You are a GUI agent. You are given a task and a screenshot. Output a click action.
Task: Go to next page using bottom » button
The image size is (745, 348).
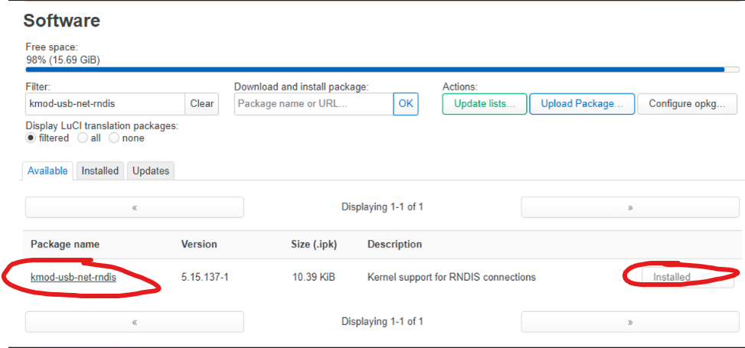click(x=630, y=322)
